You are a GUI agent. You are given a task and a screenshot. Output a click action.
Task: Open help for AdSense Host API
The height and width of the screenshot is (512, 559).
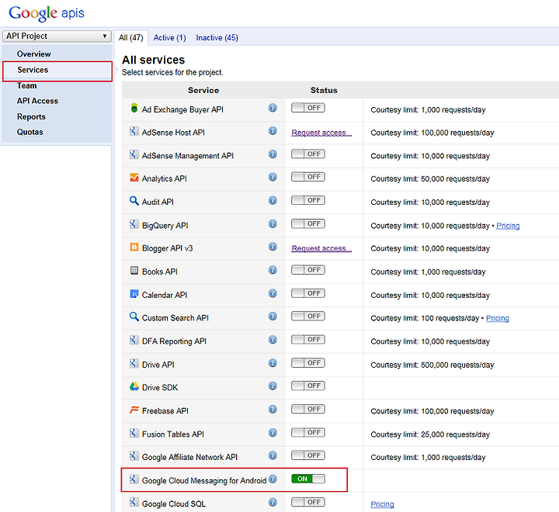(273, 131)
